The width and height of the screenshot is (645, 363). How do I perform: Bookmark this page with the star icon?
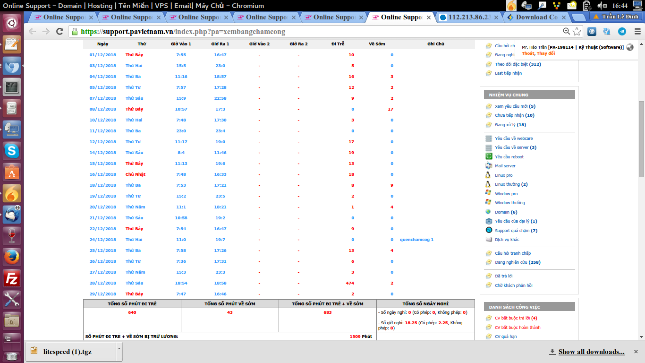coord(577,32)
